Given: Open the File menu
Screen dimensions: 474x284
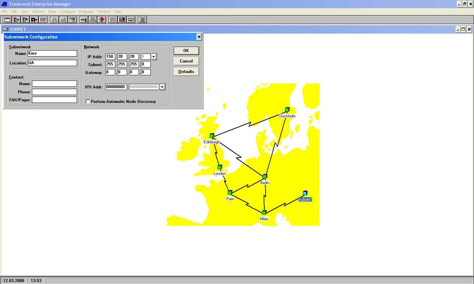Looking at the screenshot, I should click(x=4, y=12).
